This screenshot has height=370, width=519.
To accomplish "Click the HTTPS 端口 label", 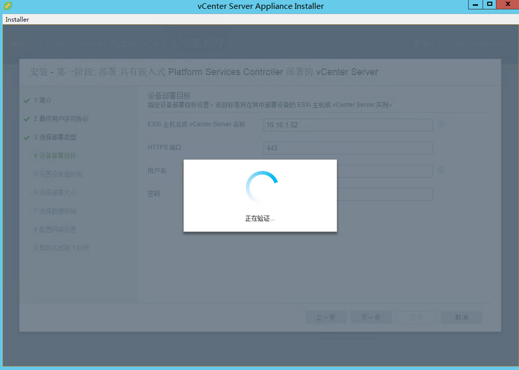I will click(x=164, y=147).
